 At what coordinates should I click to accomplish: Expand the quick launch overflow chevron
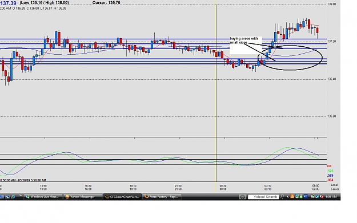pos(20,196)
